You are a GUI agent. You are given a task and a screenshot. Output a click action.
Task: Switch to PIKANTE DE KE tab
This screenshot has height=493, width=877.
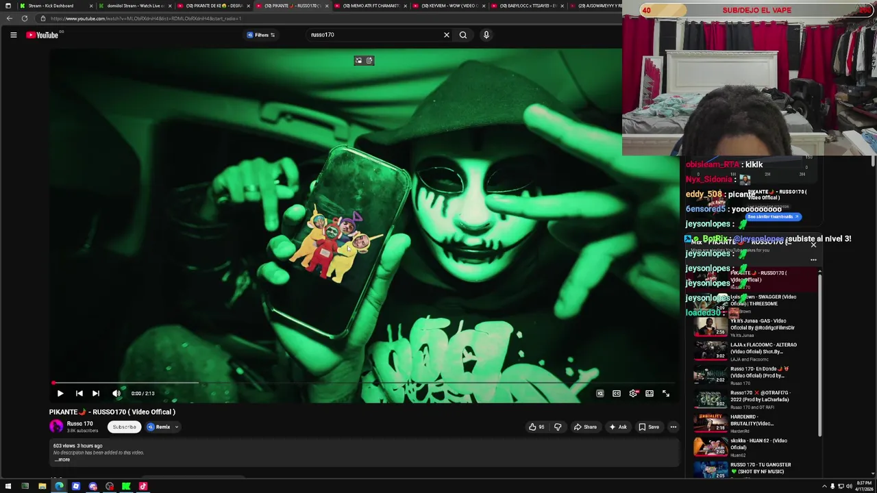coord(214,5)
